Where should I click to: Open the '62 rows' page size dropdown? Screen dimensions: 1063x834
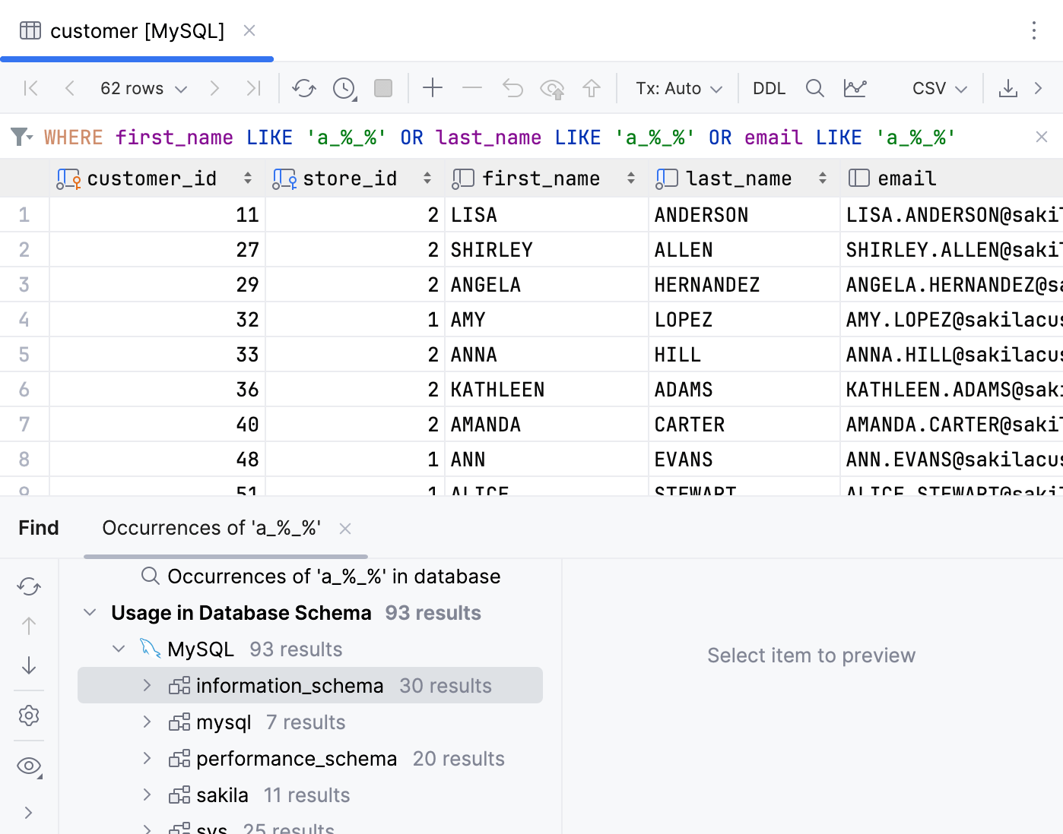[x=143, y=88]
